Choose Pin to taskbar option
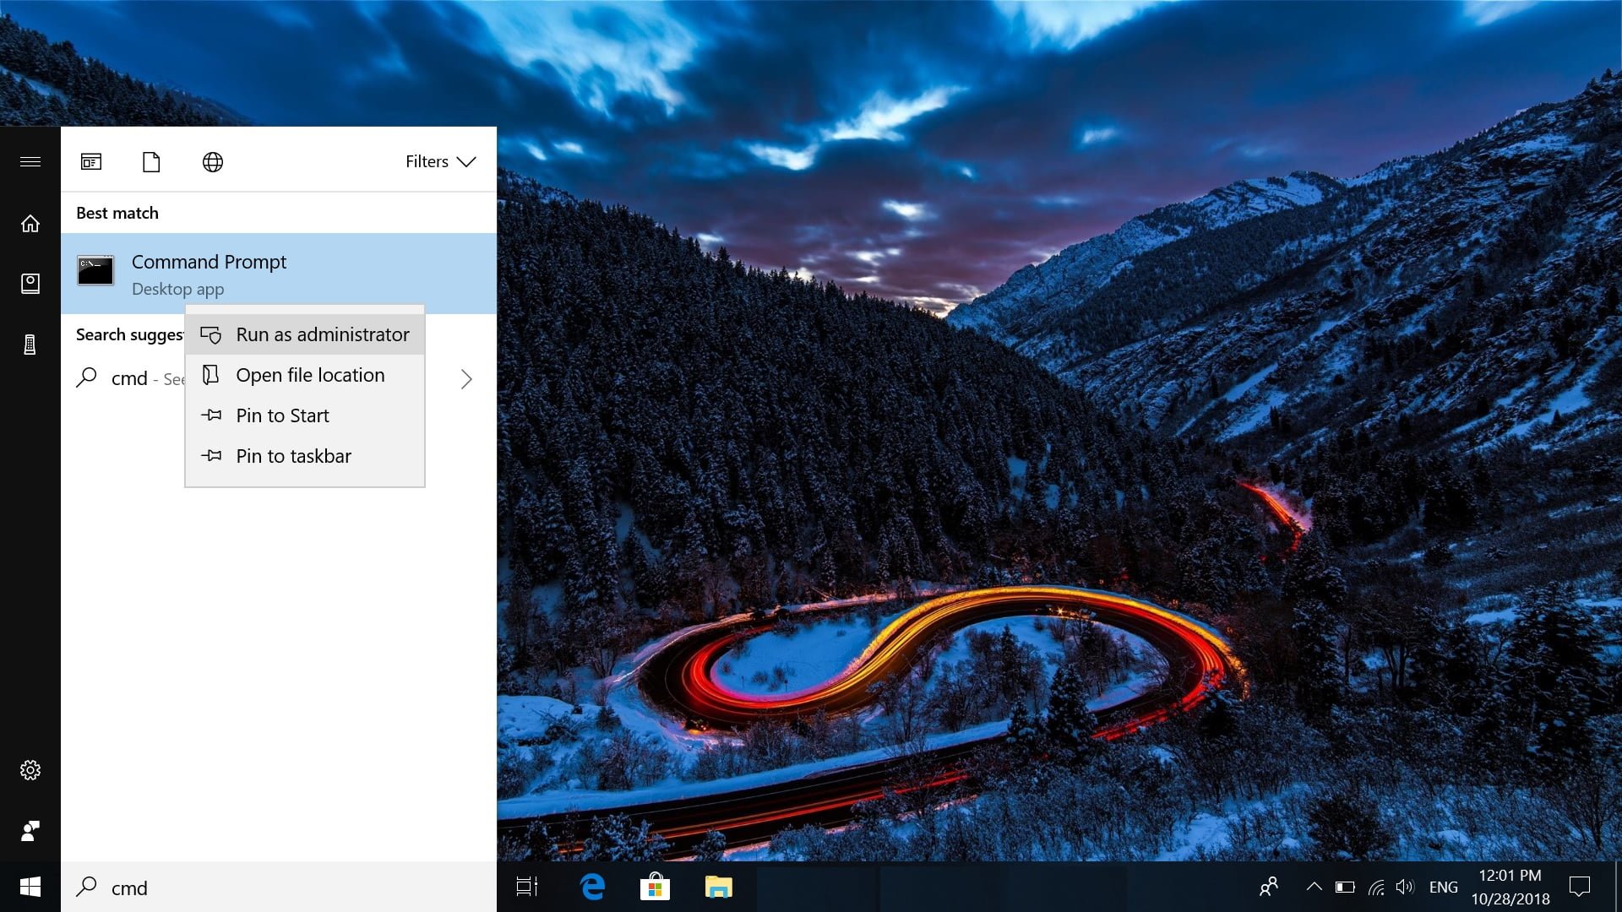The image size is (1622, 912). point(293,456)
